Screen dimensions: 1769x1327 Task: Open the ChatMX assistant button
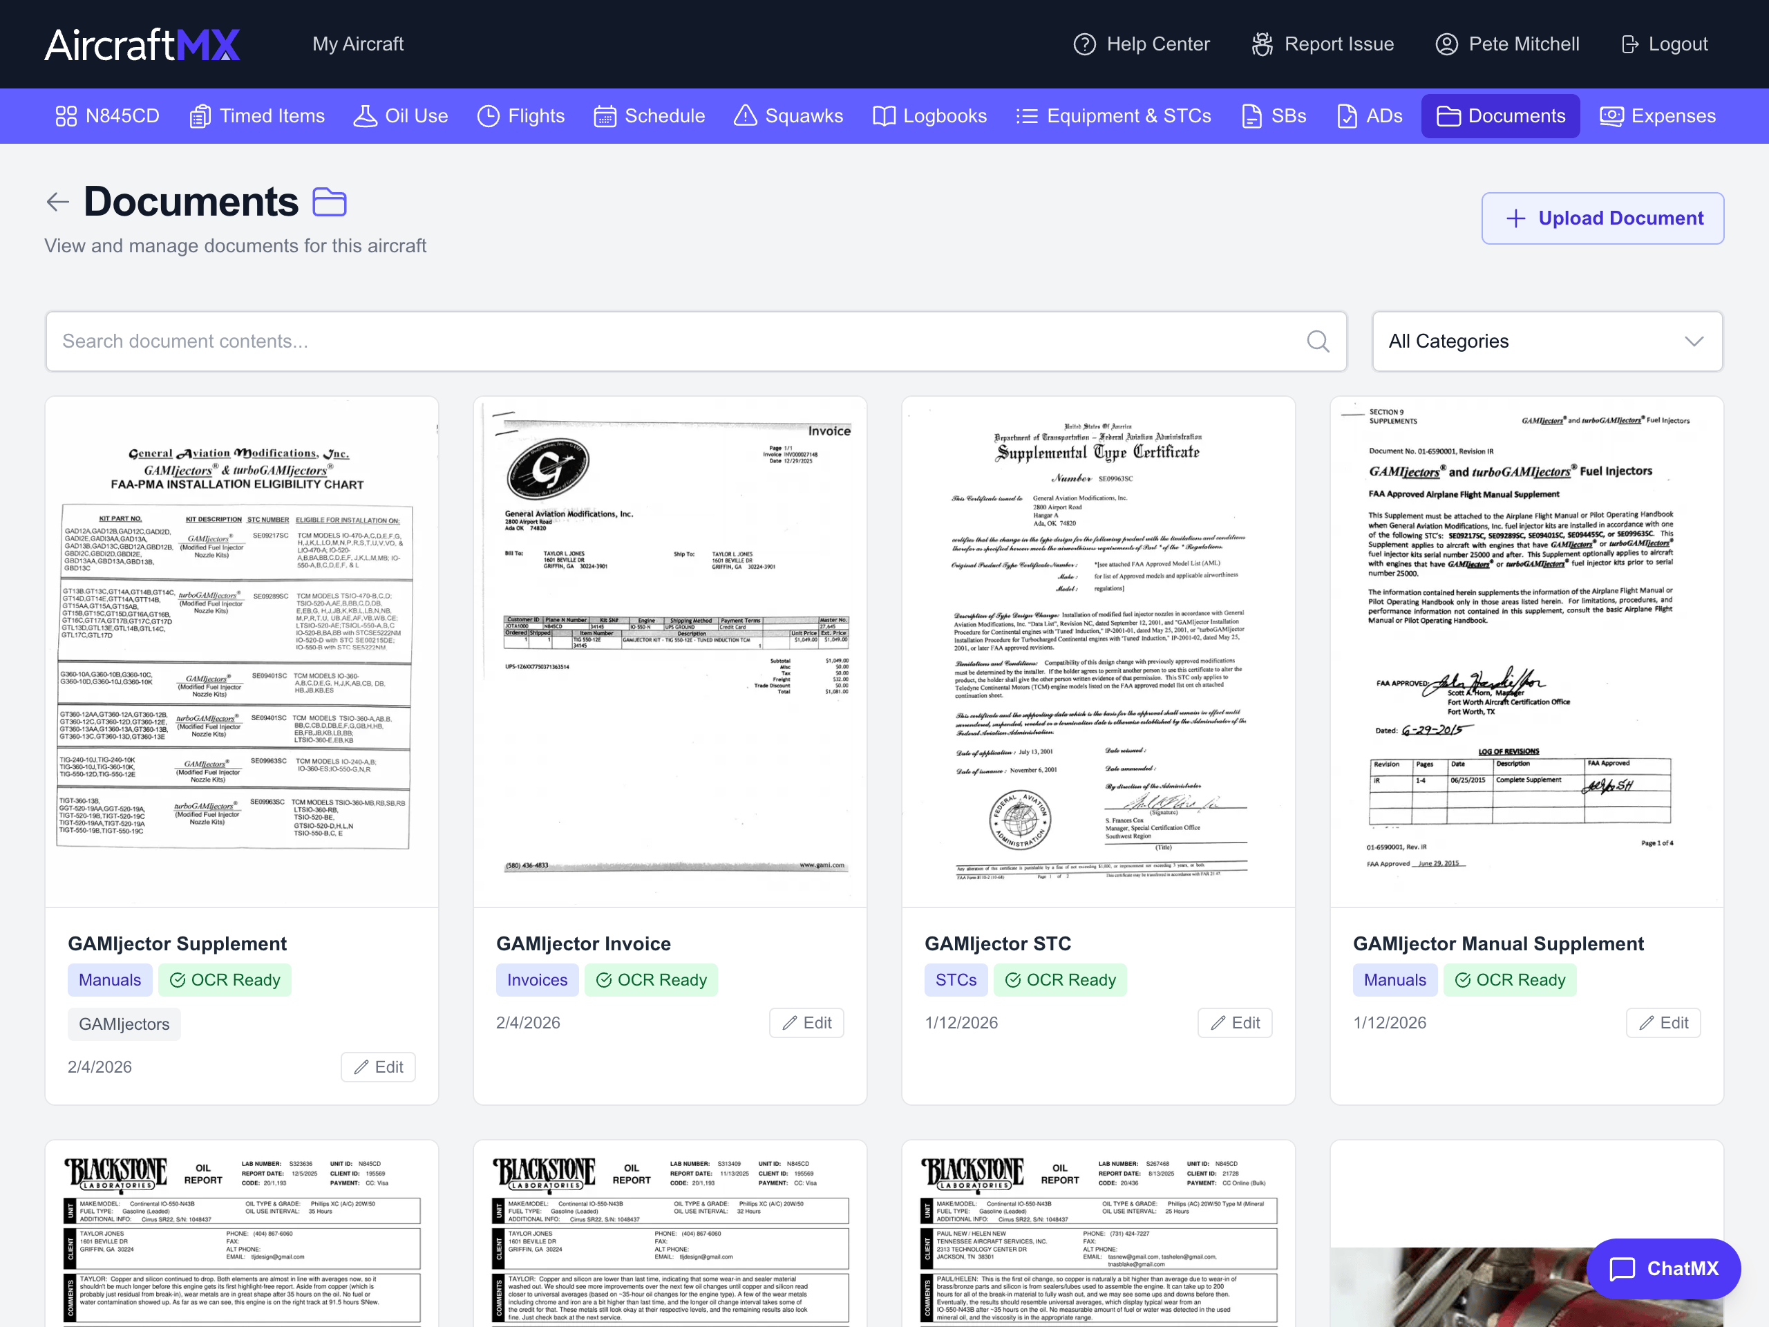pyautogui.click(x=1663, y=1269)
